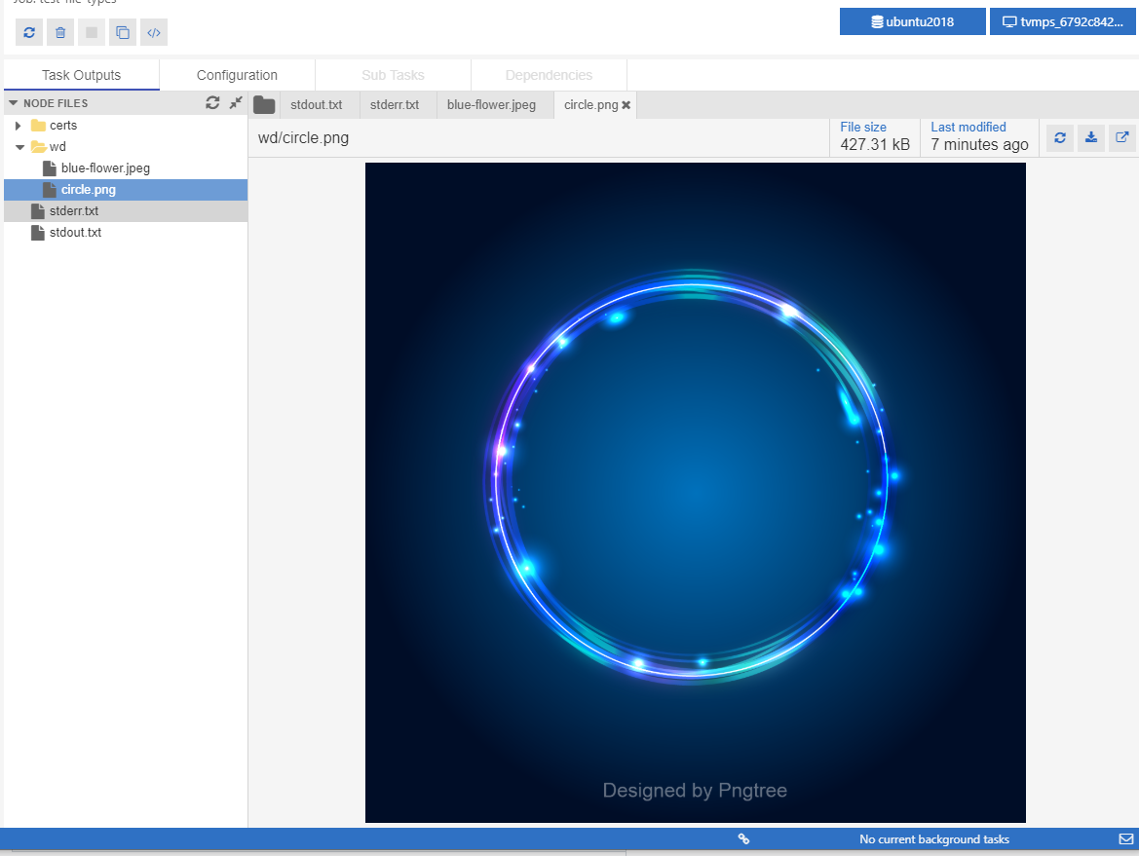Open circle.png in external viewer
This screenshot has height=856, width=1139.
[x=1122, y=137]
